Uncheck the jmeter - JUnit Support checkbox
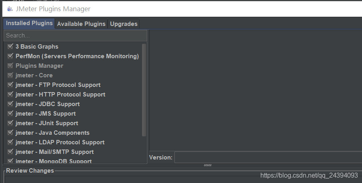362x183 pixels. click(10, 123)
